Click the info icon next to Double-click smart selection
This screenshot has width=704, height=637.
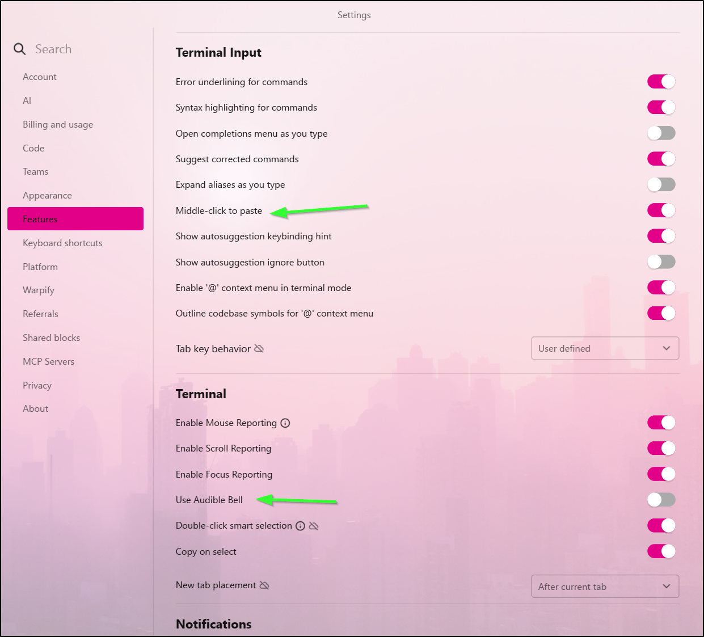[300, 525]
